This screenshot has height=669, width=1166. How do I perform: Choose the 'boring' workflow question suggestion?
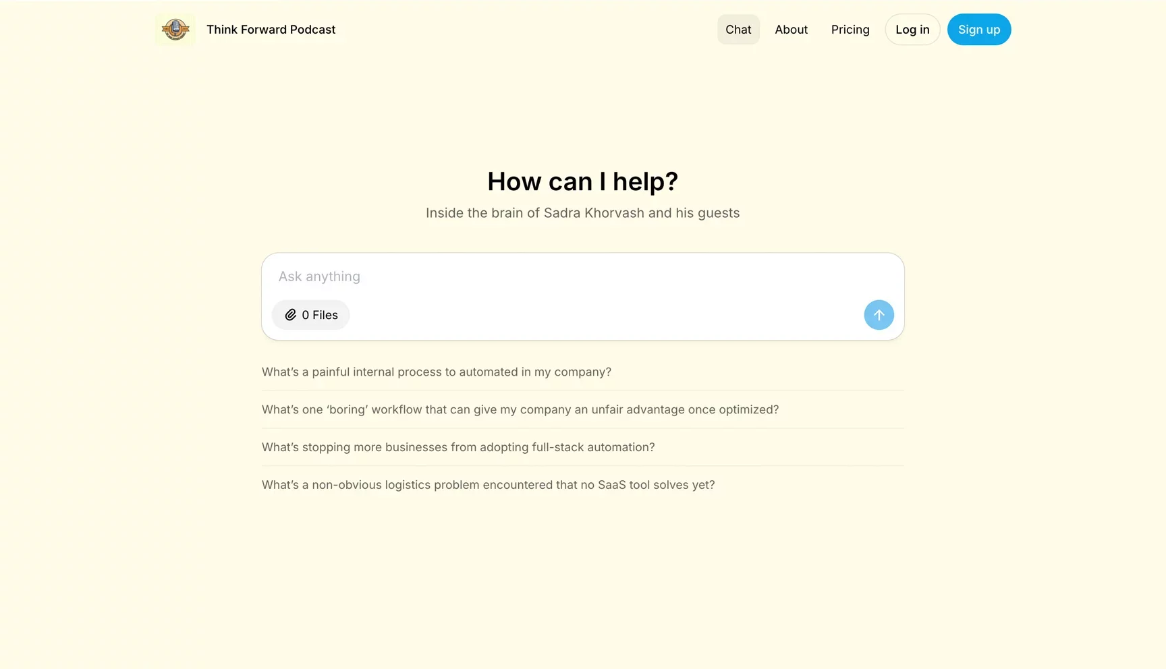point(520,410)
